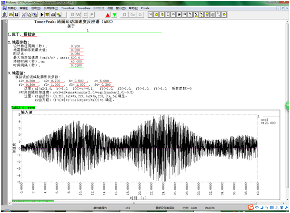Image resolution: width=290 pixels, height=213 pixels.
Task: Click the double yellow pages icon
Action: pyautogui.click(x=162, y=14)
